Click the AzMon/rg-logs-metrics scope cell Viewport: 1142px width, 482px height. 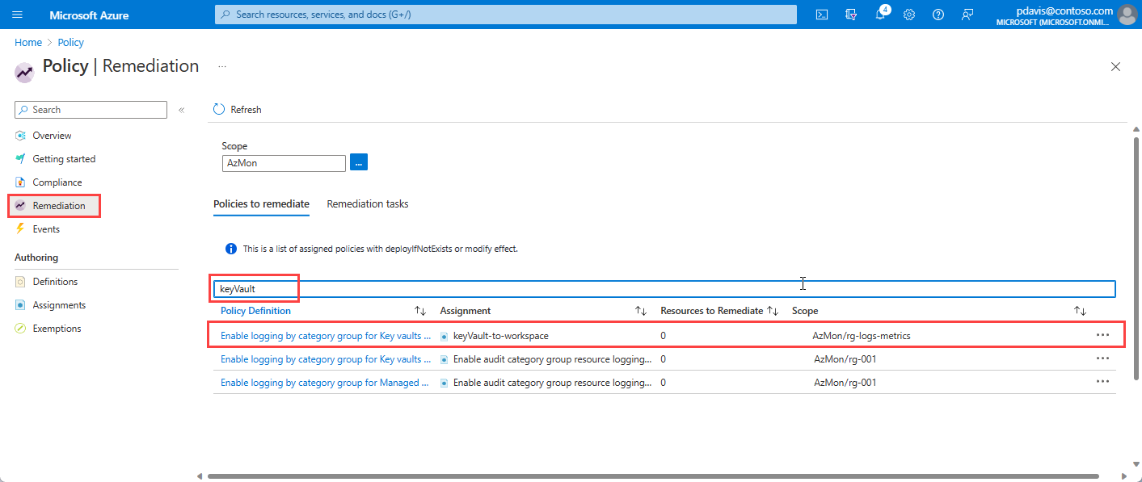(x=862, y=335)
